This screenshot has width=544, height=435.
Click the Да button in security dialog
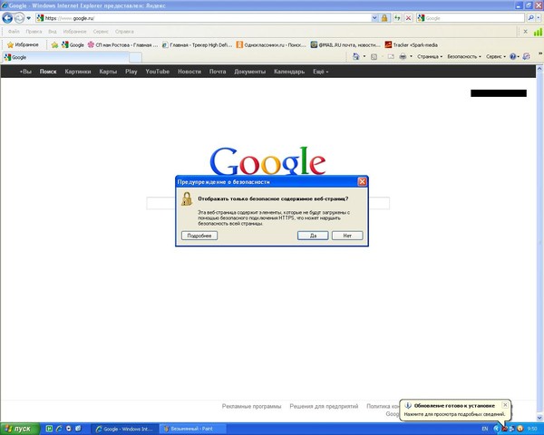click(313, 236)
